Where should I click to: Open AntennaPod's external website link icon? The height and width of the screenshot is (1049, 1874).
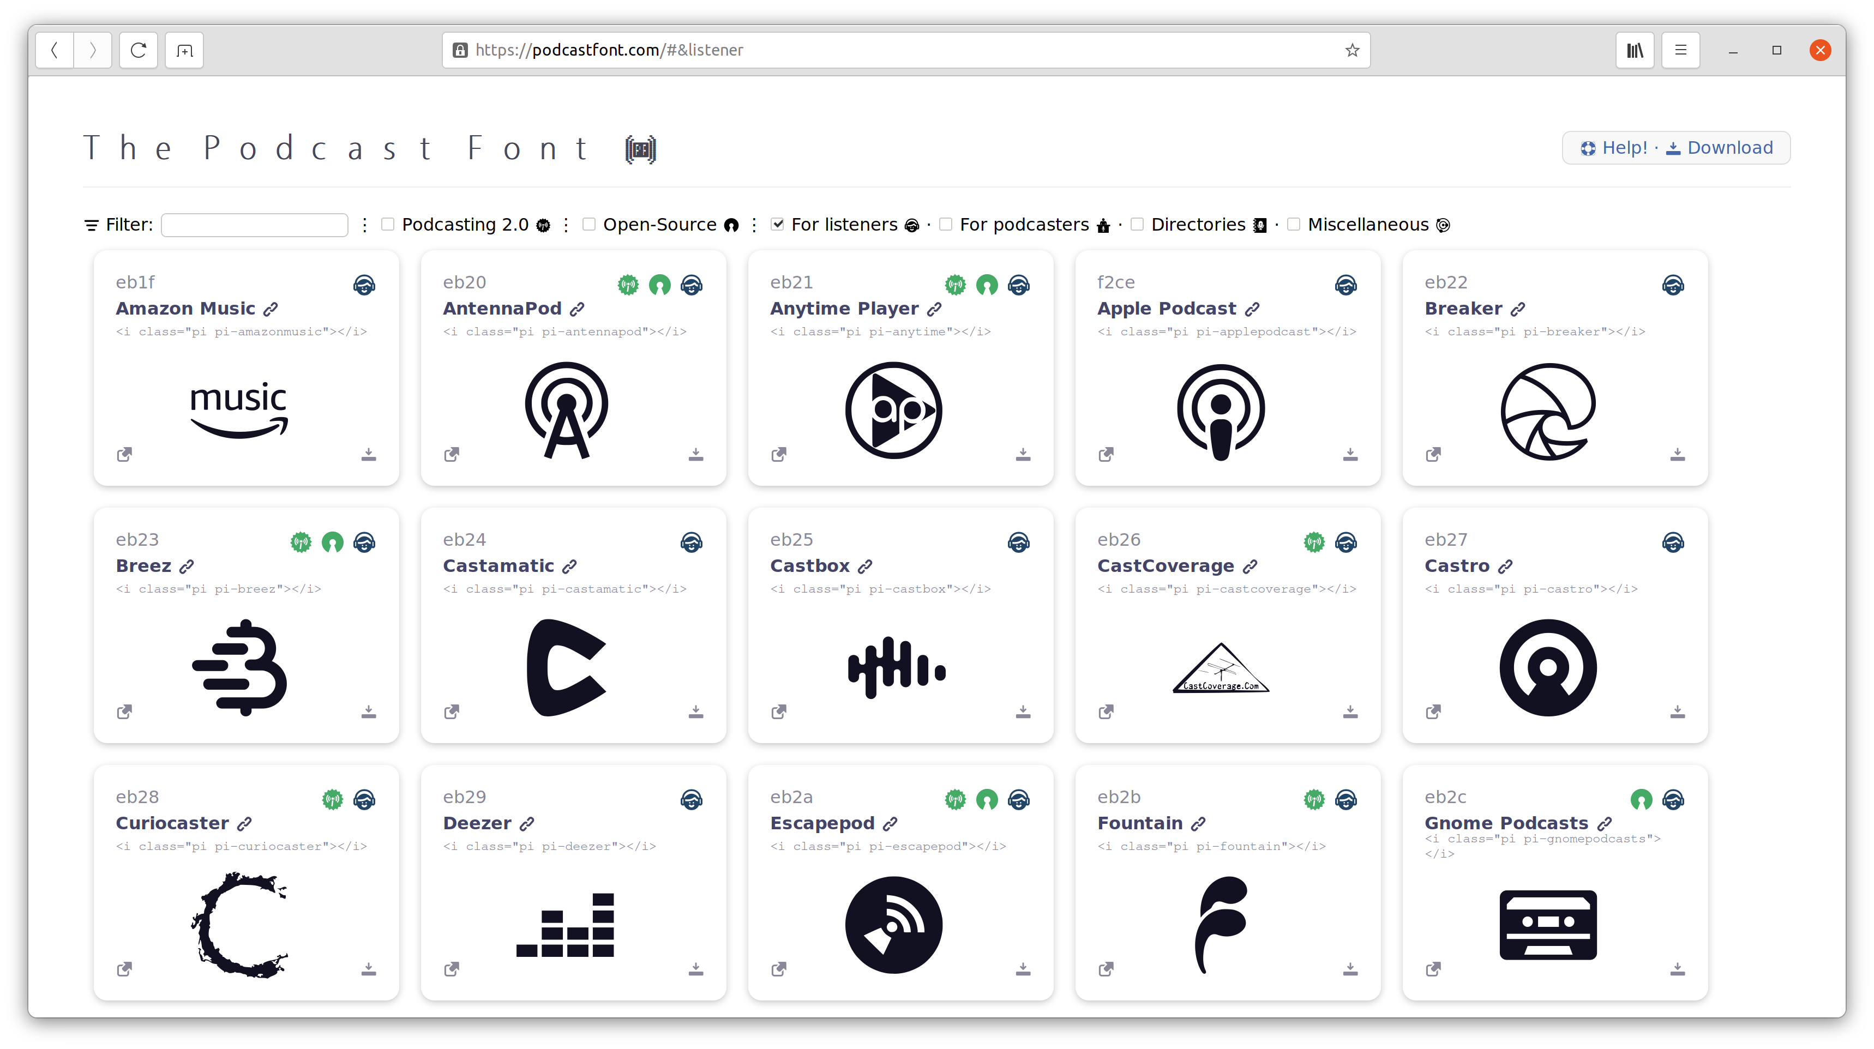pyautogui.click(x=451, y=454)
